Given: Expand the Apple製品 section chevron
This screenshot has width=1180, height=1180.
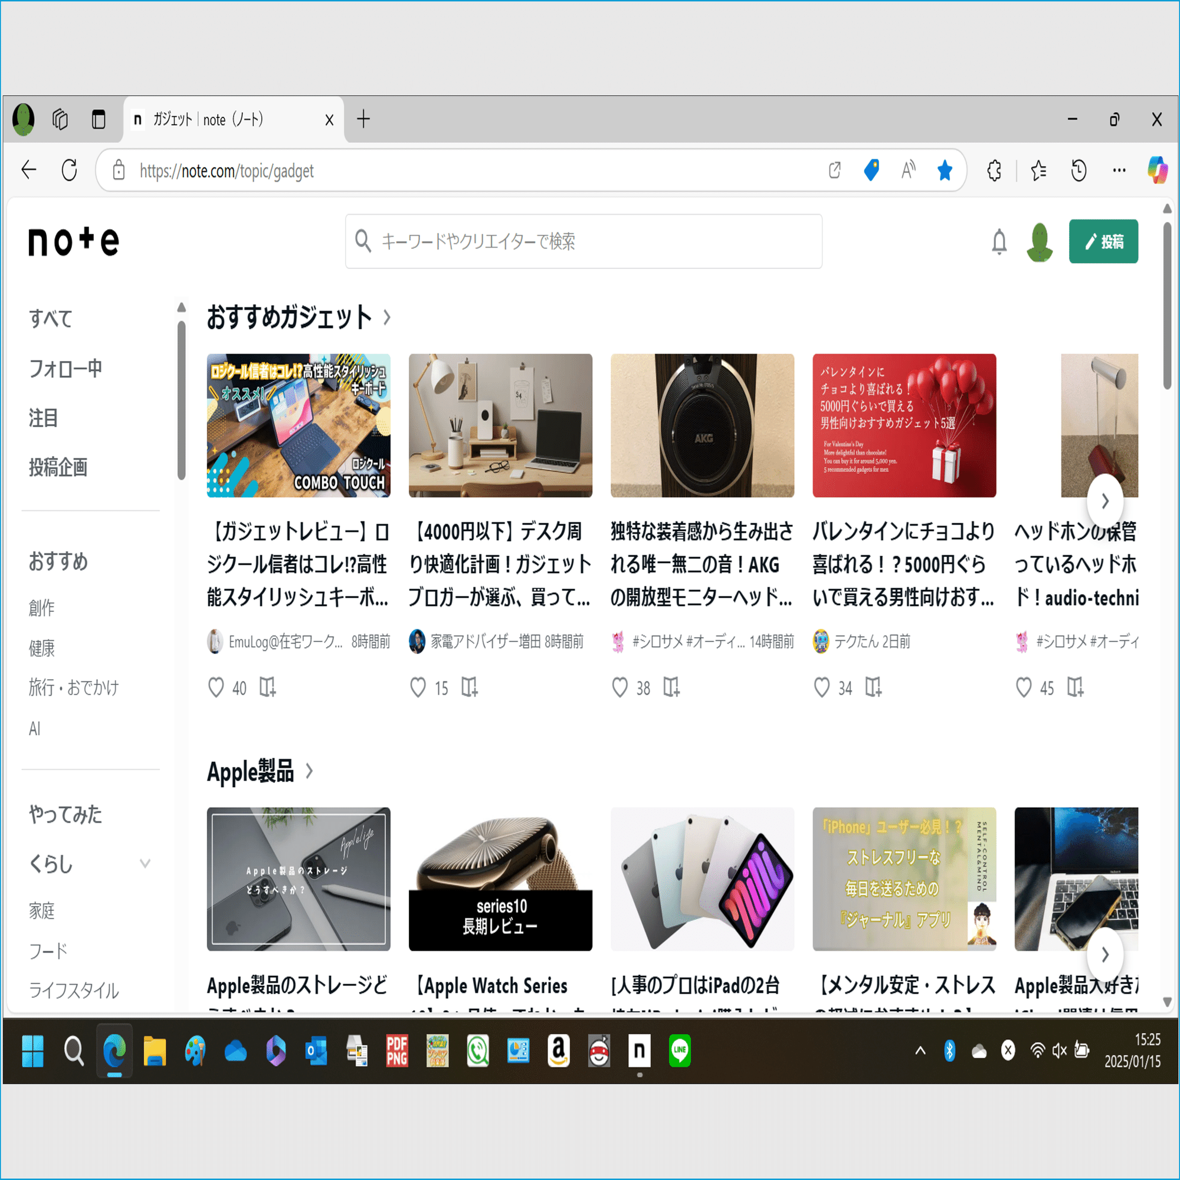Looking at the screenshot, I should point(309,771).
